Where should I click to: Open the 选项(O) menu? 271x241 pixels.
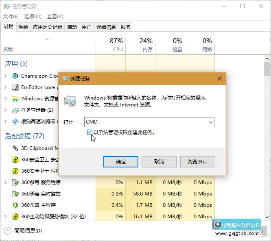point(33,17)
